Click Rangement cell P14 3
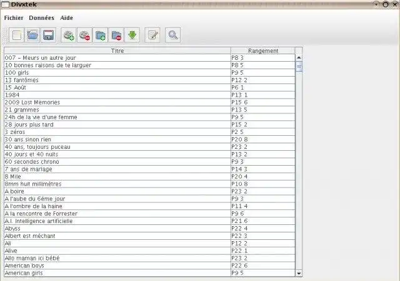 [263, 169]
